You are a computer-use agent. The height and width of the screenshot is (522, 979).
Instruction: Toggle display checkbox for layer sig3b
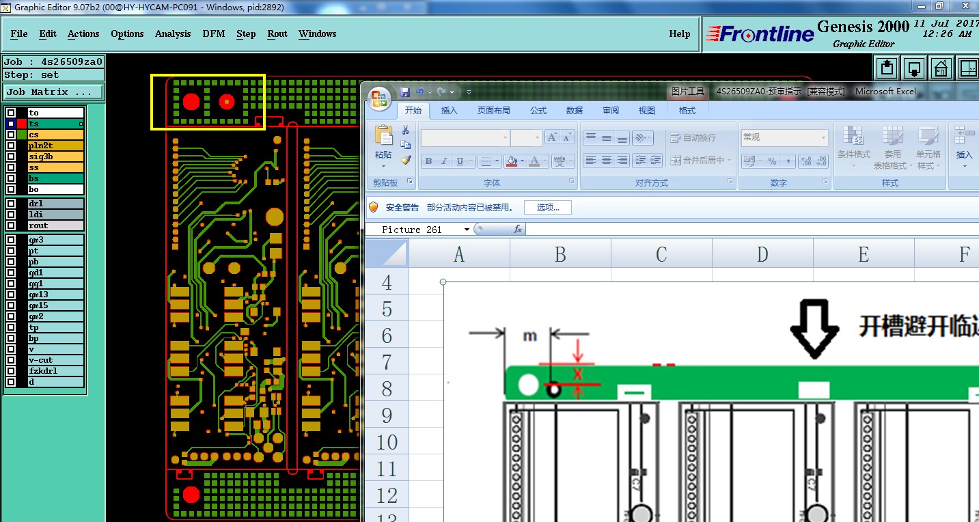[11, 156]
